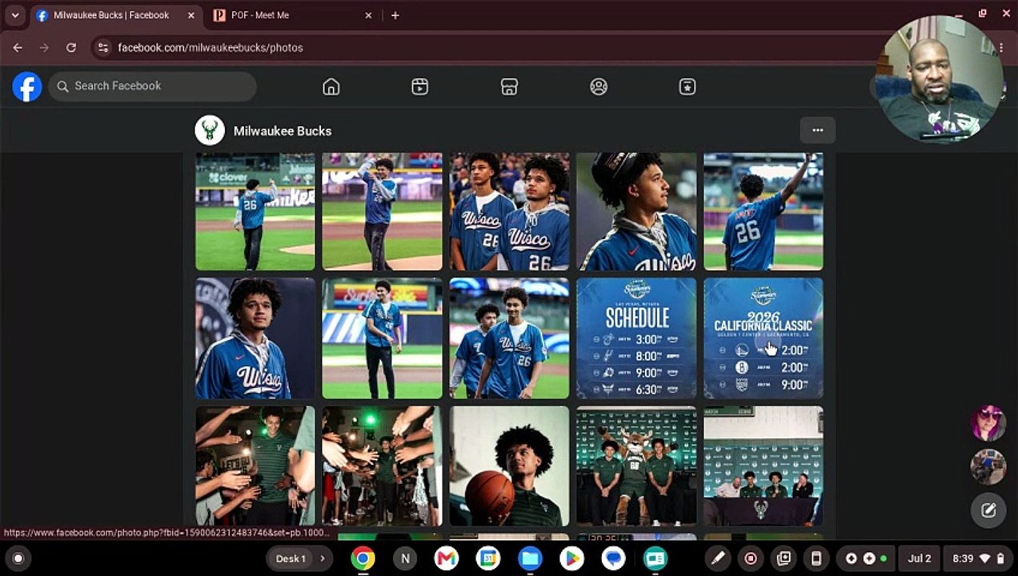Image resolution: width=1018 pixels, height=576 pixels.
Task: Go back to the previous page
Action: pyautogui.click(x=18, y=48)
